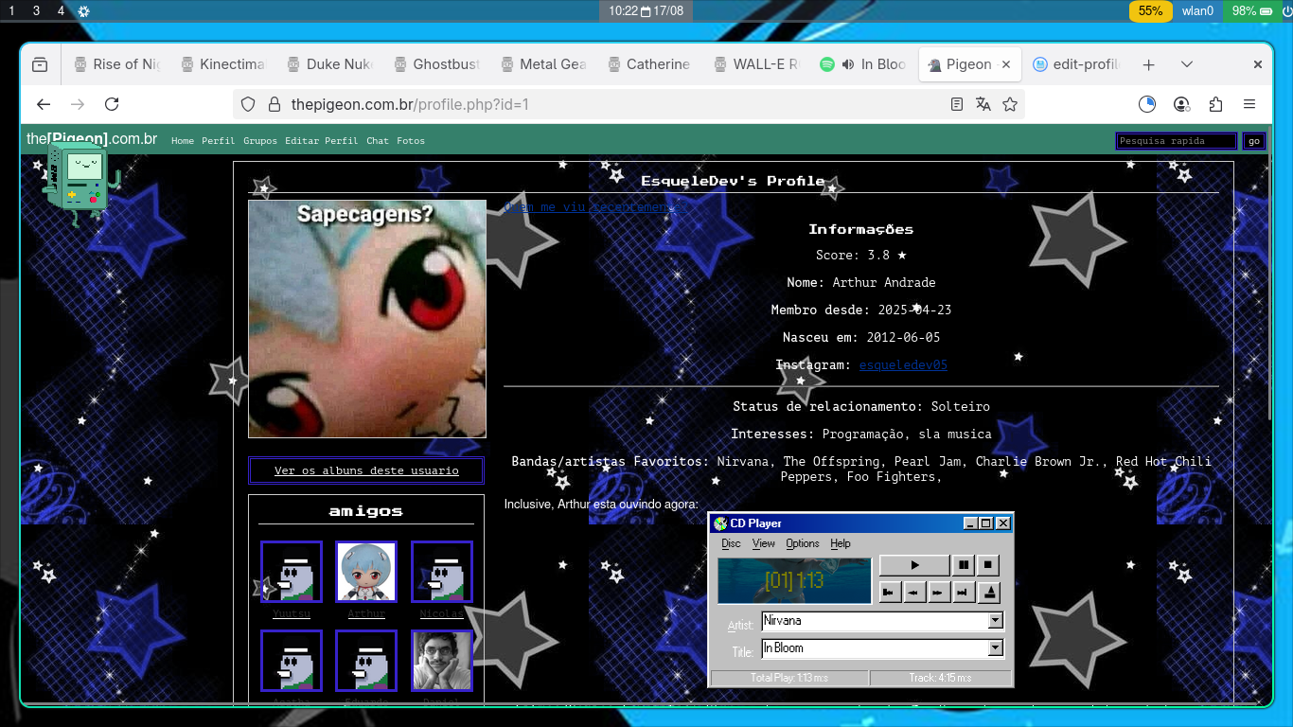Click the Pesquisa rapida search field
The image size is (1293, 727).
[x=1177, y=141]
